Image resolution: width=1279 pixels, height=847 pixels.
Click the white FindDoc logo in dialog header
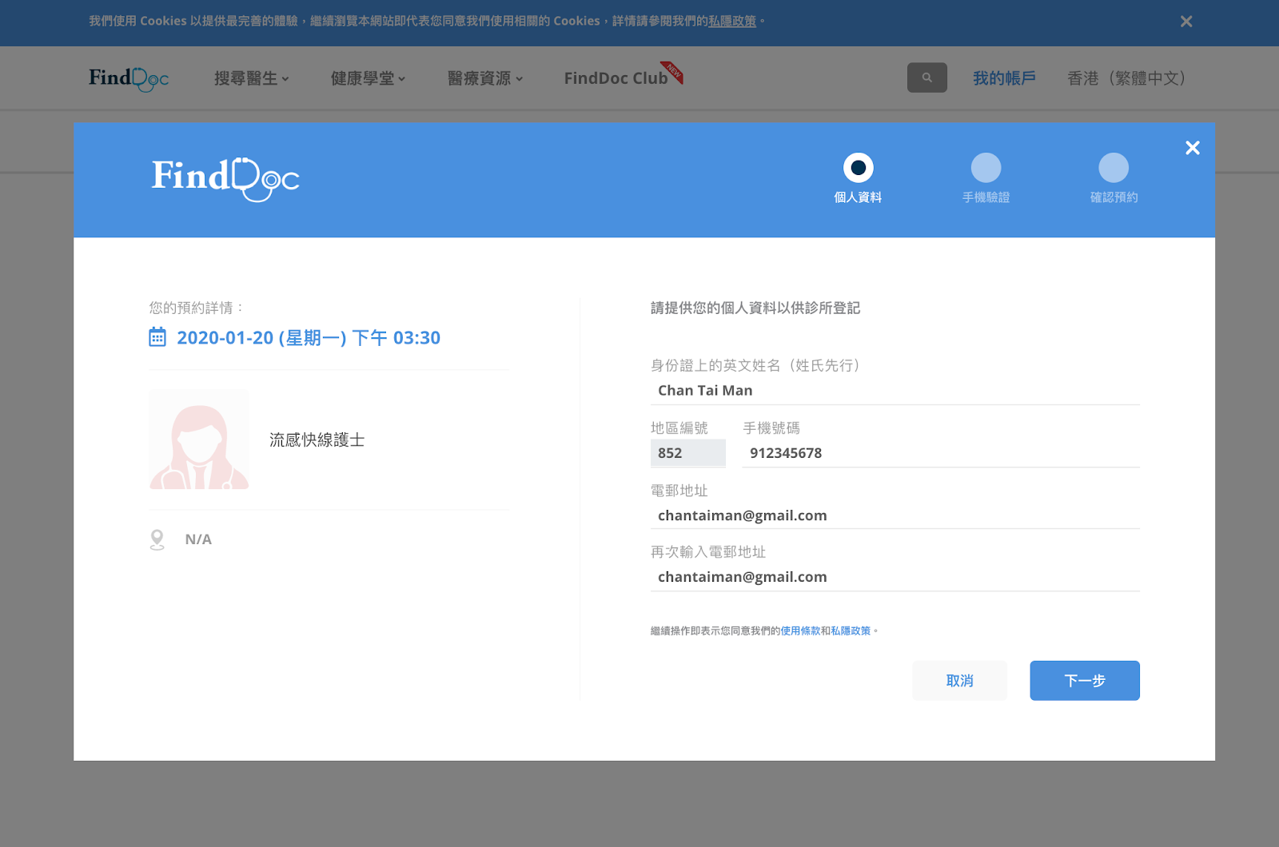[225, 179]
